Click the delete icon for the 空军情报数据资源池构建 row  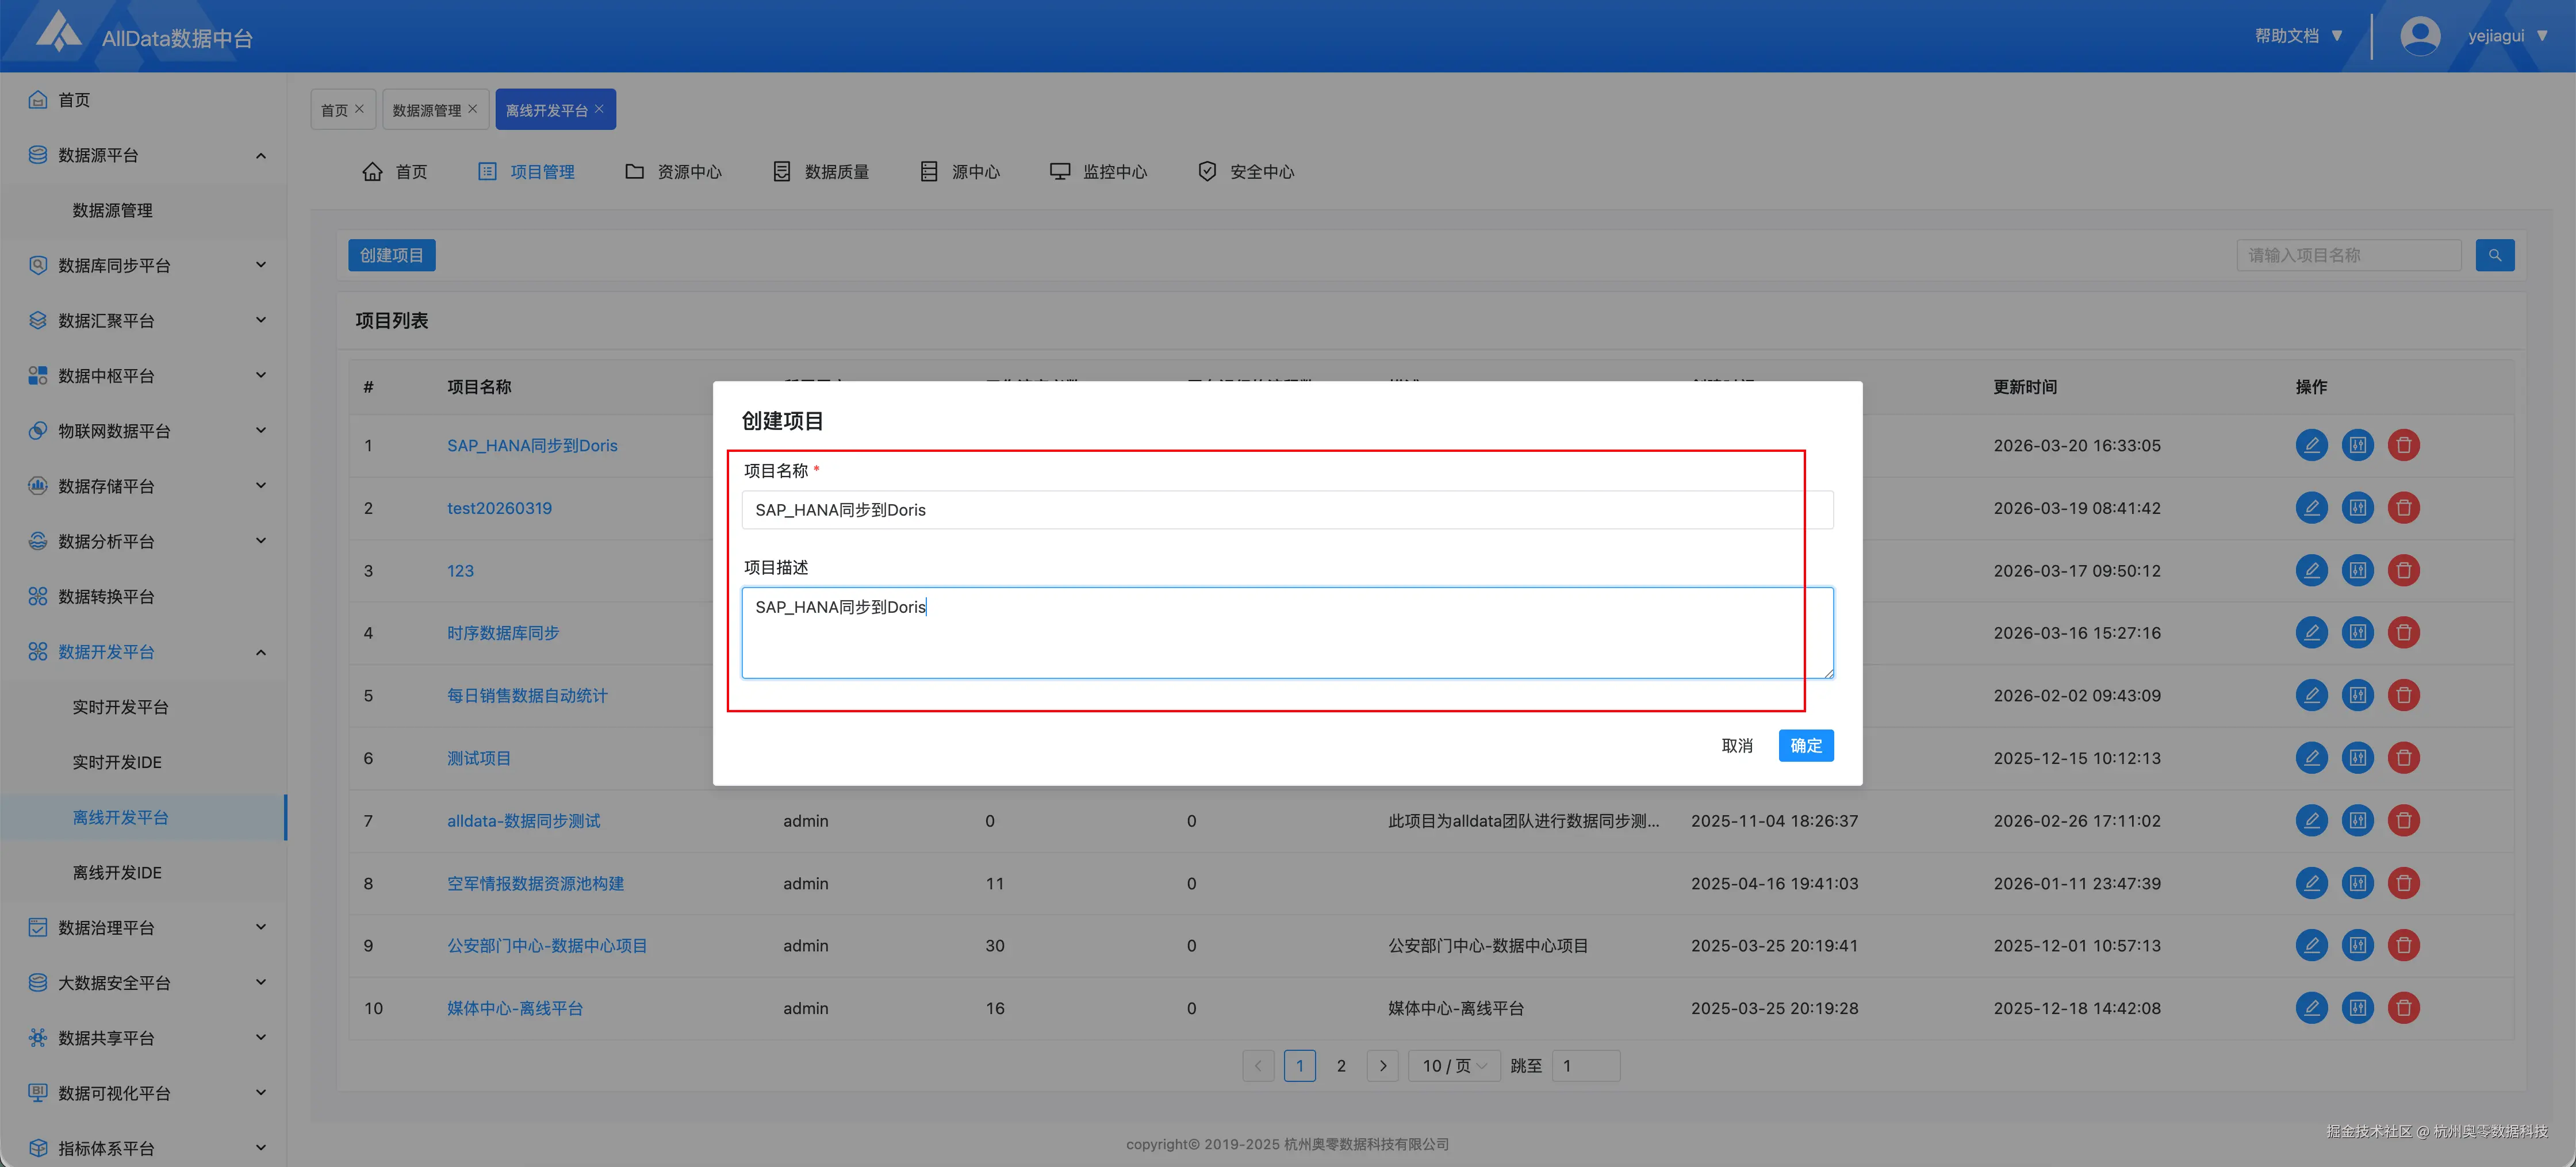pyautogui.click(x=2403, y=883)
